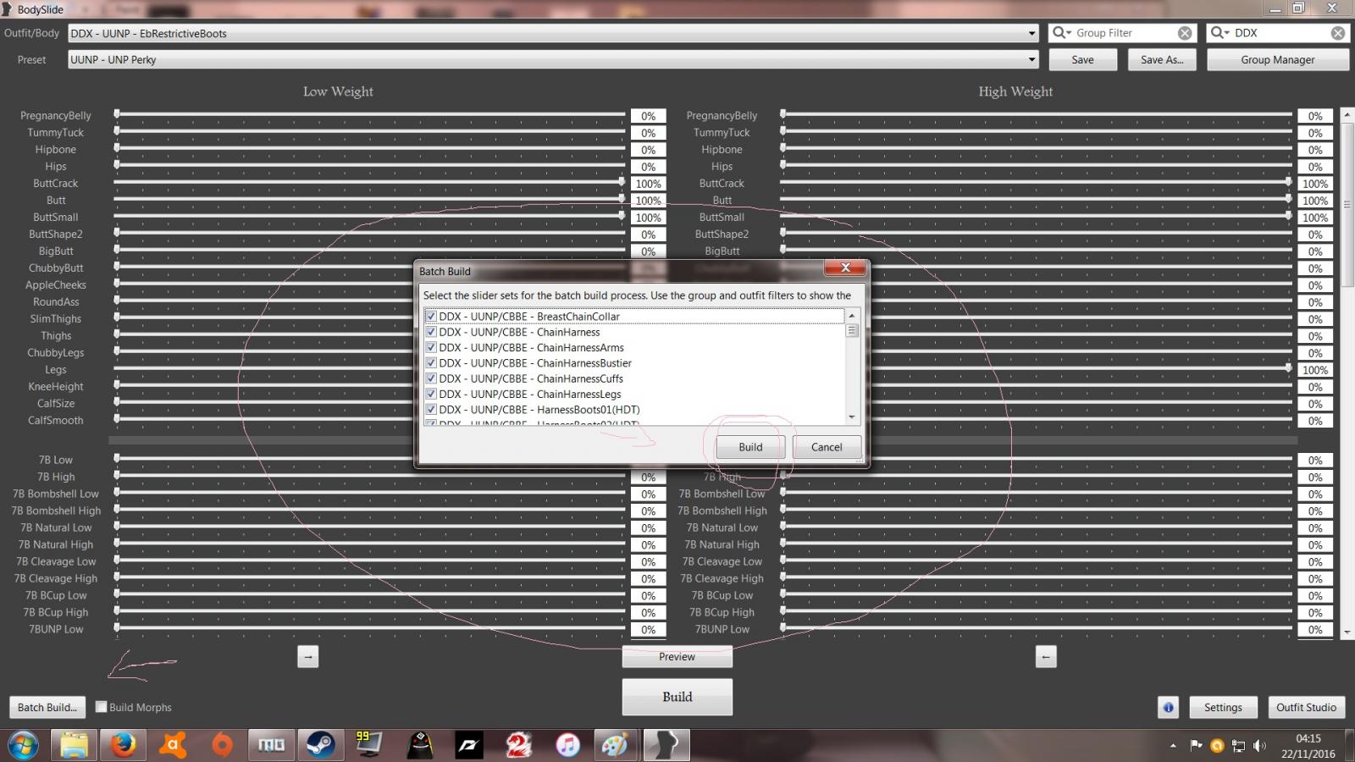The image size is (1355, 762).
Task: Open the Preset dropdown
Action: (1031, 59)
